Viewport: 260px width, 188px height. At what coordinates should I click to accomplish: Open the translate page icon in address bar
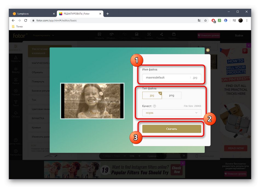click(199, 20)
